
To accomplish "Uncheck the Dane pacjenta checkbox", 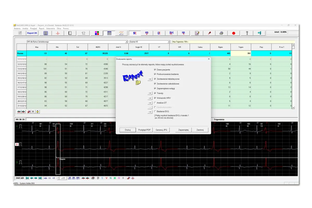I will 155,70.
